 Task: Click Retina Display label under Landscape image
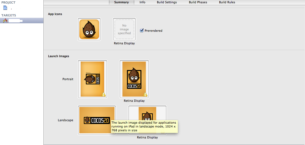147,137
